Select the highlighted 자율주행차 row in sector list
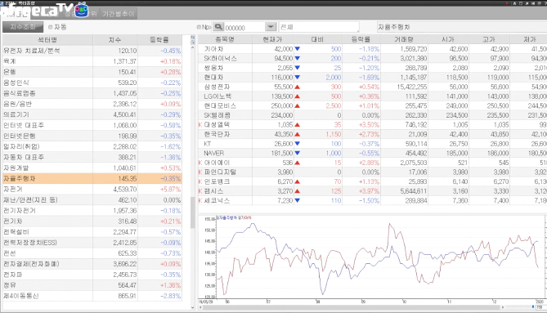Image resolution: width=547 pixels, height=313 pixels. [92, 178]
